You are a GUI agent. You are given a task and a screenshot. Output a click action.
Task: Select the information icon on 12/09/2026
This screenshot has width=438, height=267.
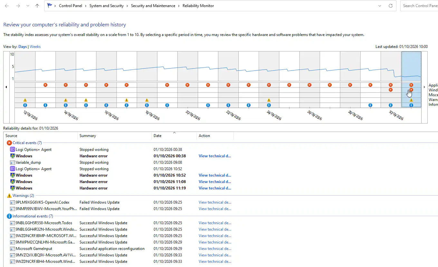[x=25, y=105]
